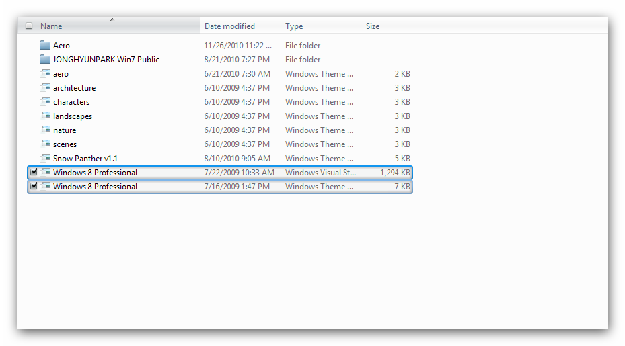Click the date '8/21/2010 7:27 PM'
The height and width of the screenshot is (346, 625).
click(237, 60)
